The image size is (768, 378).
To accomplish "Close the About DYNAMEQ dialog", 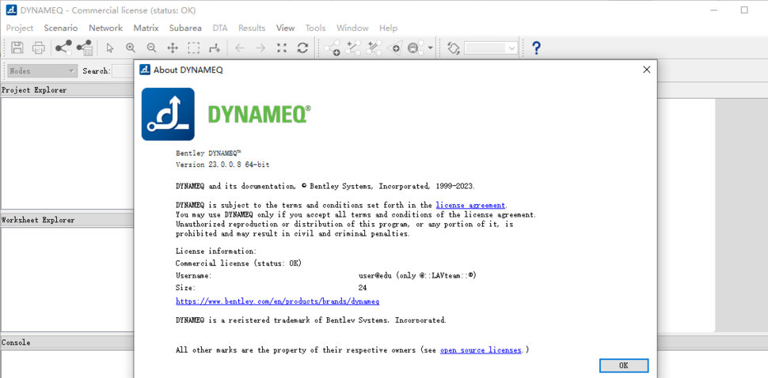I will (x=647, y=70).
